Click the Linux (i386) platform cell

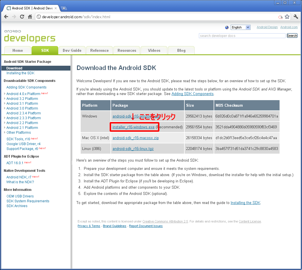pos(95,149)
